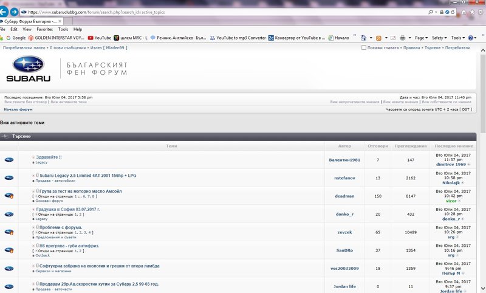
Task: Open Favorites star icon at top right
Action: coord(472,12)
